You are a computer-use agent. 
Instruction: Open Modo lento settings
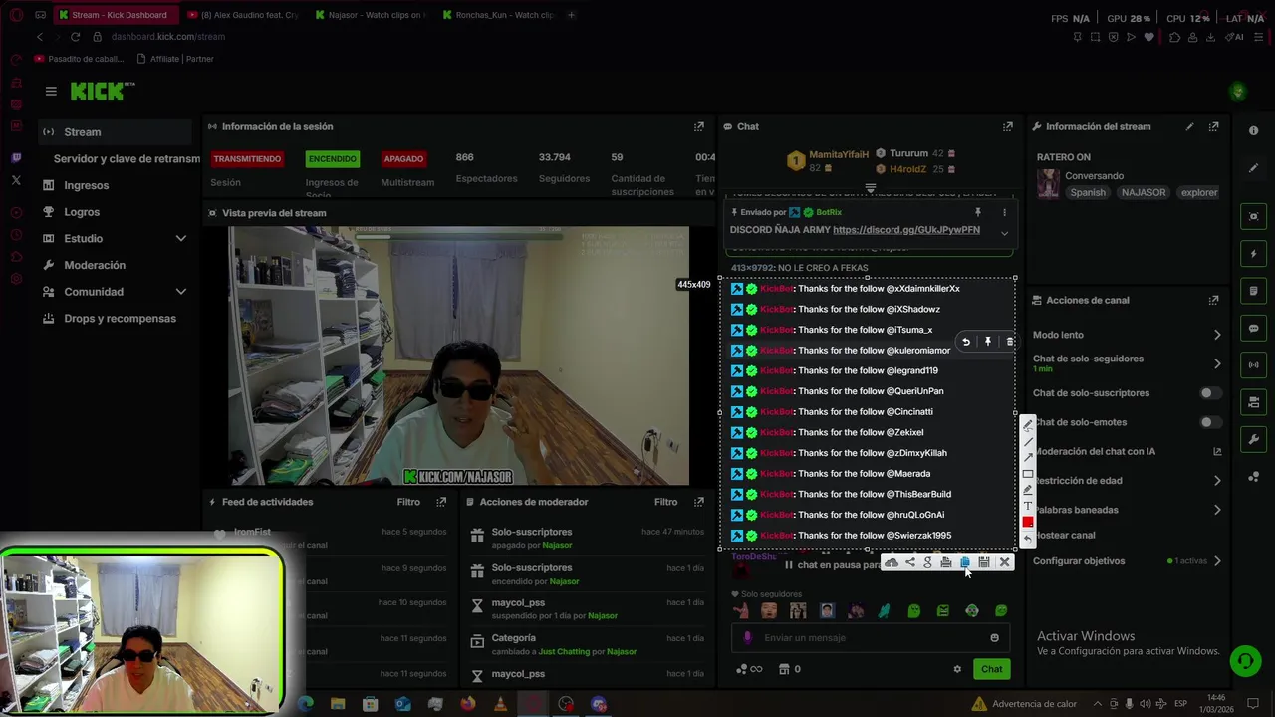pos(1127,335)
